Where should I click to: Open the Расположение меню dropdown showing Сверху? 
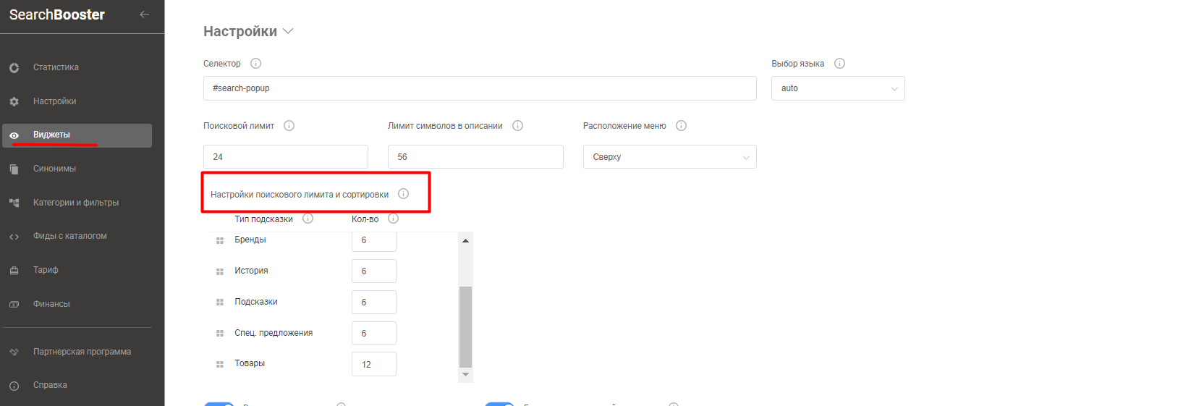point(669,157)
